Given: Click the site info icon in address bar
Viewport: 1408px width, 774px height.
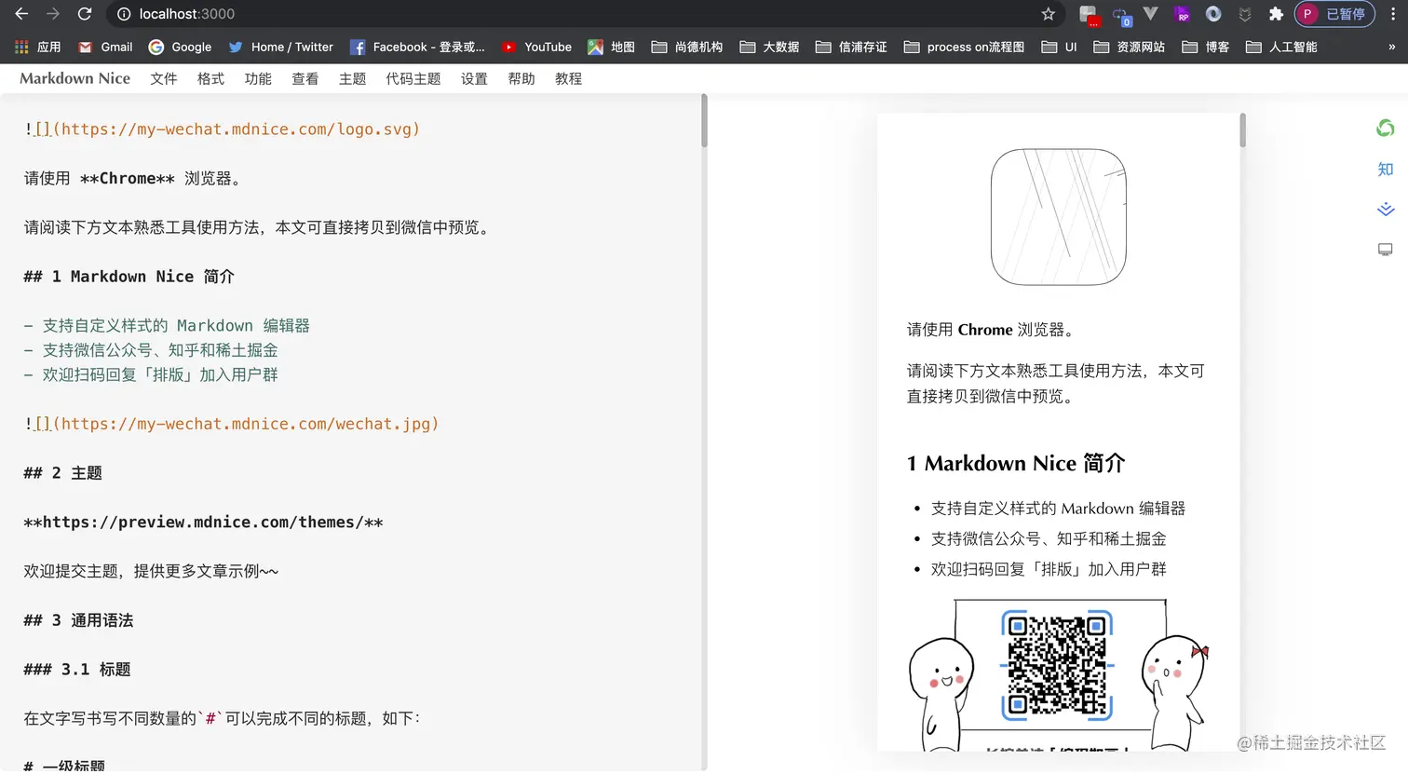Looking at the screenshot, I should pos(123,14).
